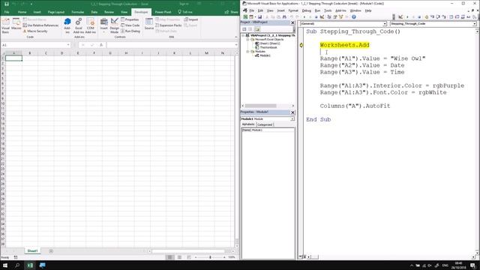
Task: Collapse the Excel ribbon arrow
Action: pyautogui.click(x=235, y=37)
